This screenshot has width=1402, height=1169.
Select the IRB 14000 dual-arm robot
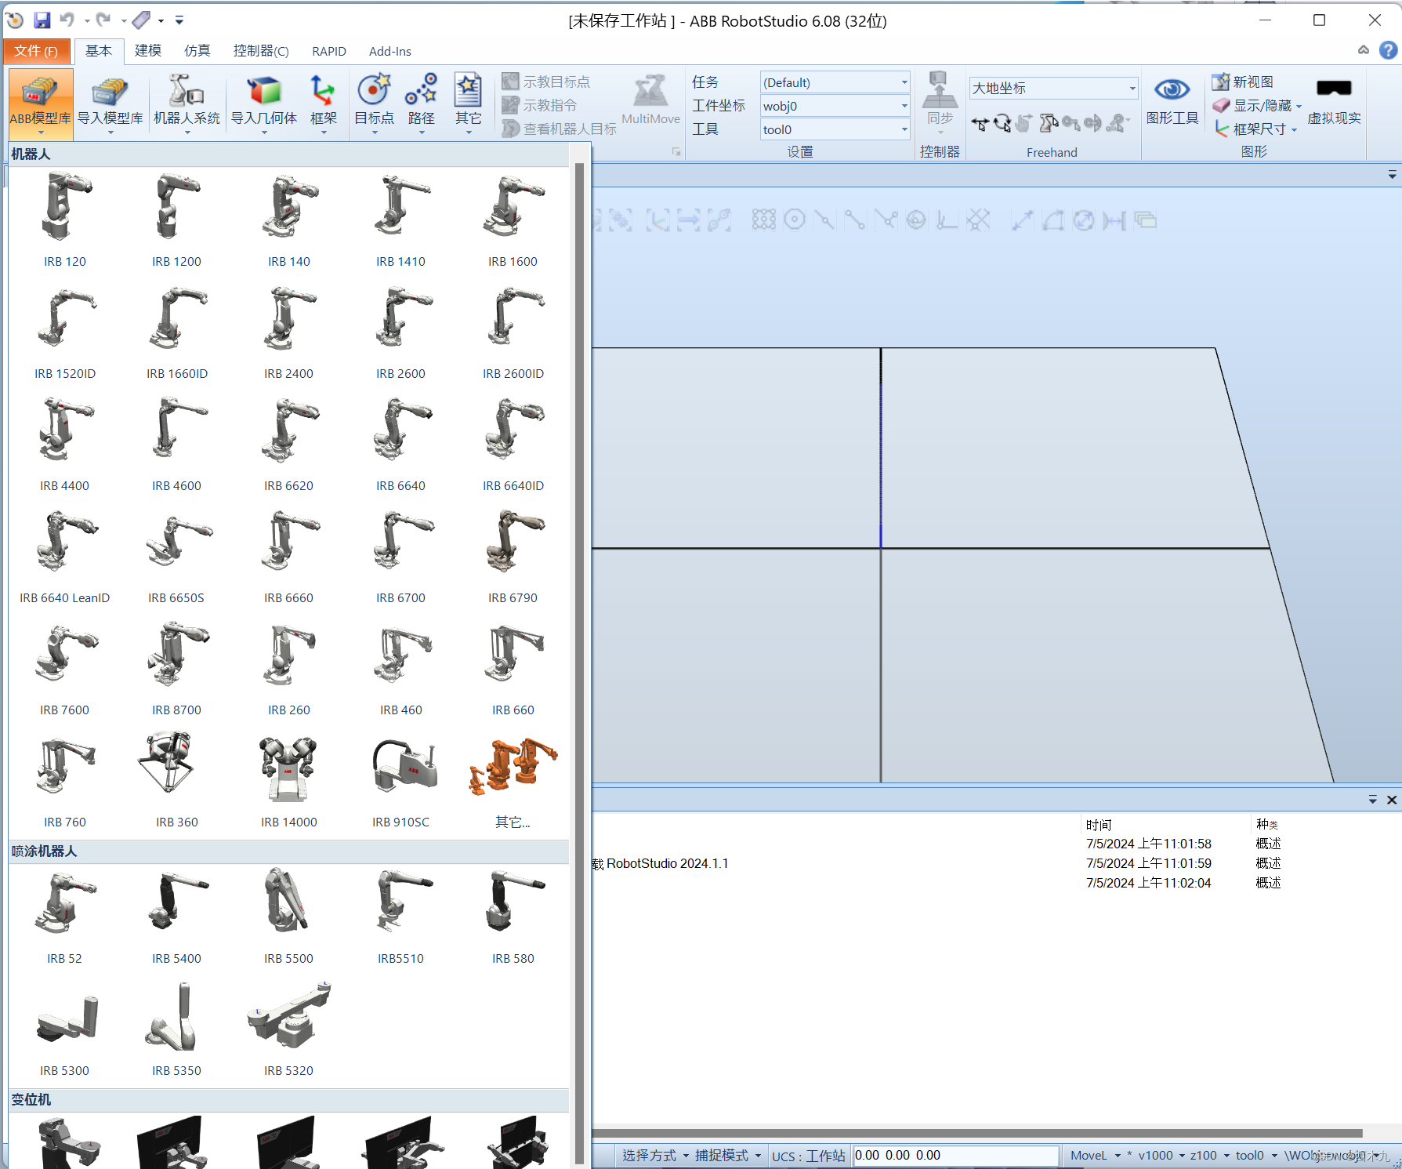288,780
